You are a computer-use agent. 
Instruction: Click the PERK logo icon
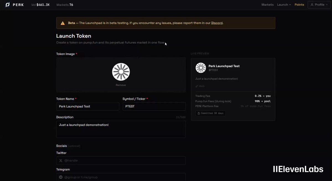pyautogui.click(x=7, y=5)
